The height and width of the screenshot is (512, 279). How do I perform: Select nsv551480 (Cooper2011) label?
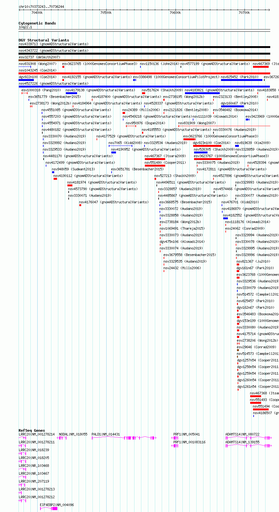(x=165, y=163)
